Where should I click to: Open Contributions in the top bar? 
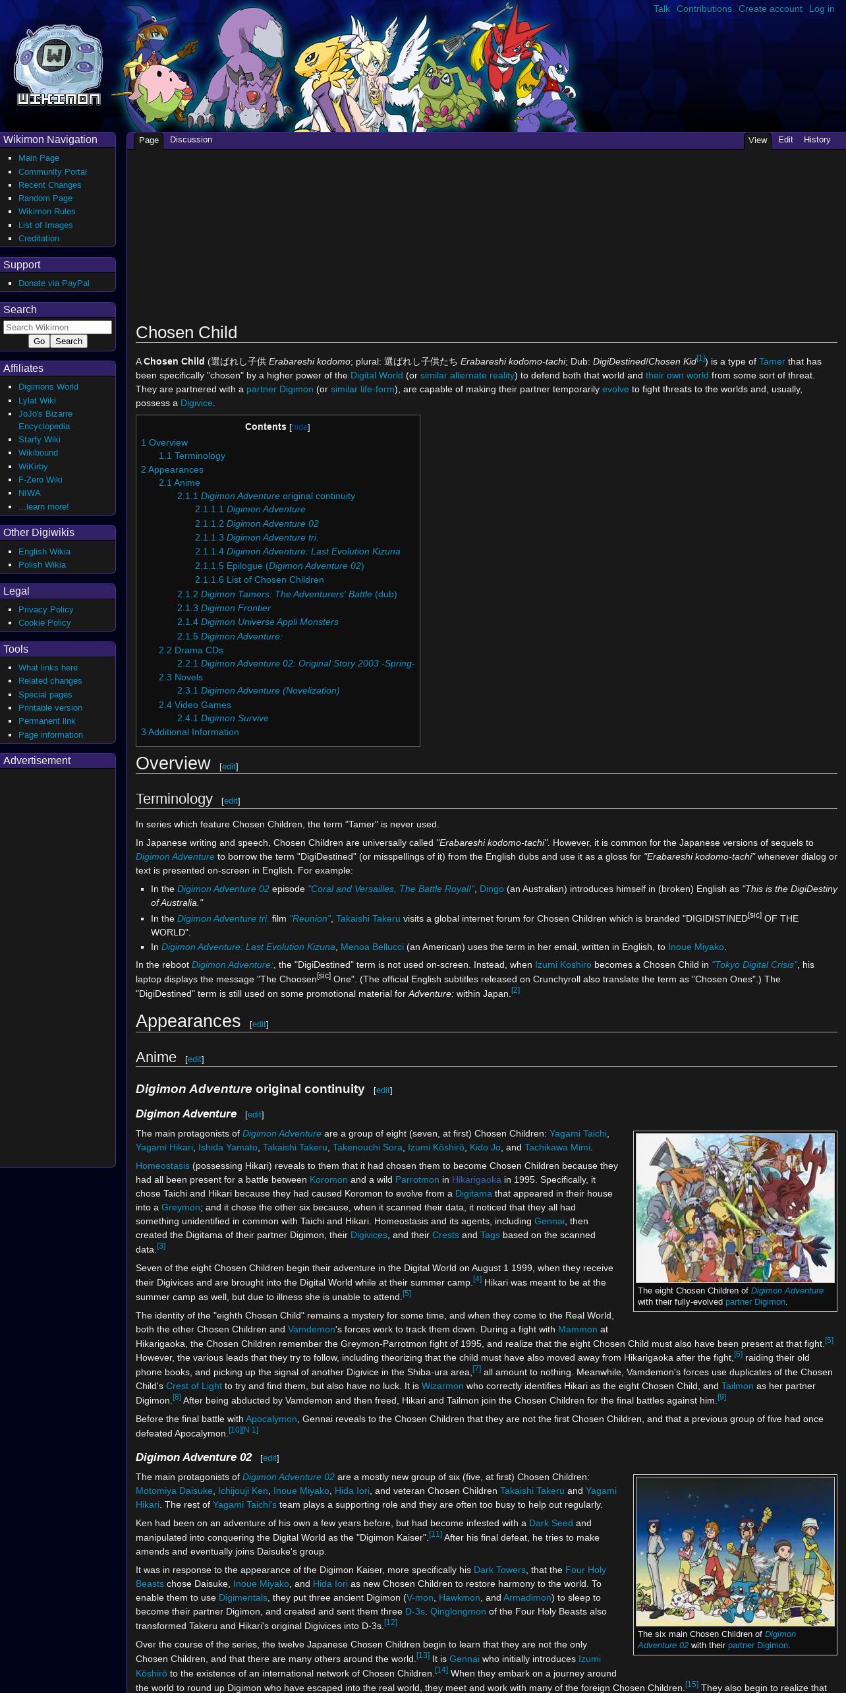704,9
